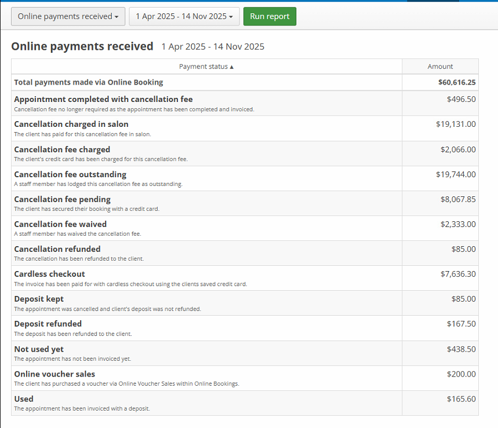Click the Total payments made via Online Booking row
The width and height of the screenshot is (498, 428).
coord(245,82)
